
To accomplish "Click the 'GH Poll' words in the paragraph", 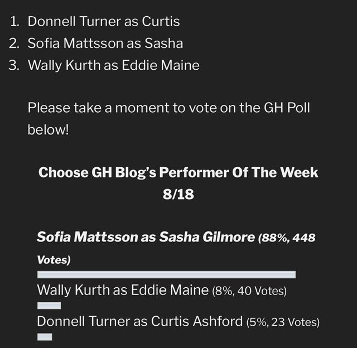I will click(x=287, y=108).
